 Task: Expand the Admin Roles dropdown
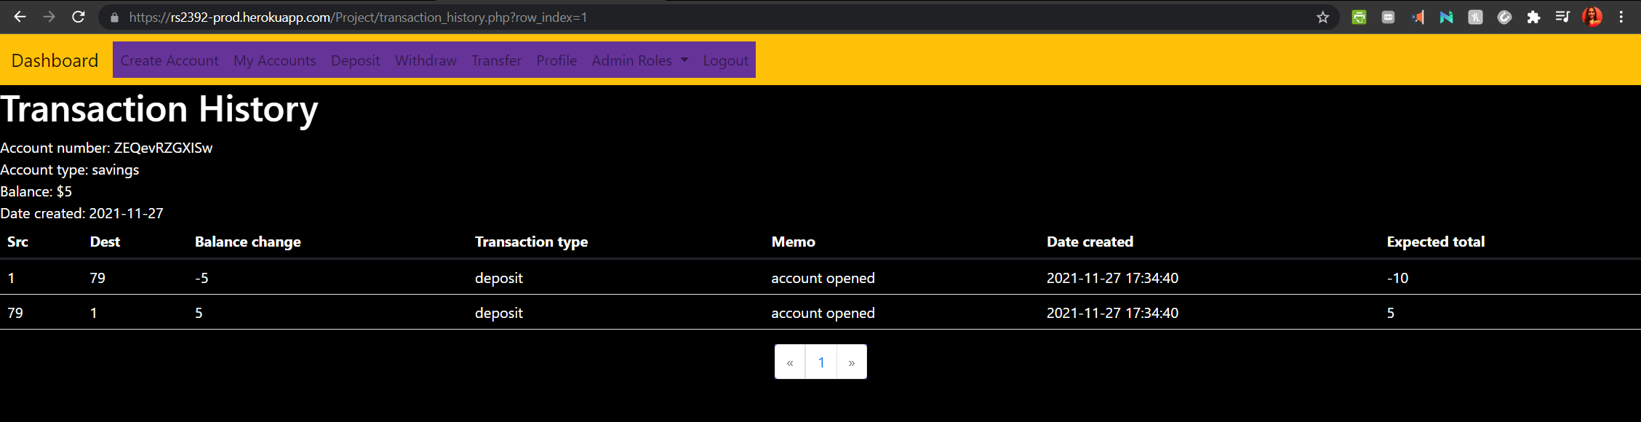639,60
